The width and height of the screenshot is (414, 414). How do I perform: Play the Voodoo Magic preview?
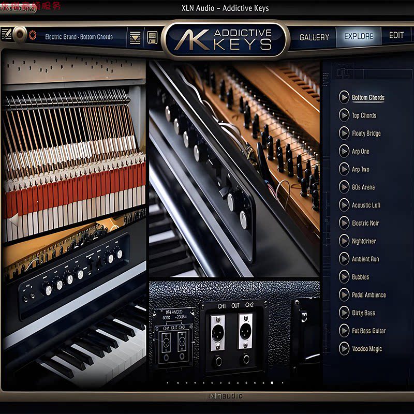344,348
